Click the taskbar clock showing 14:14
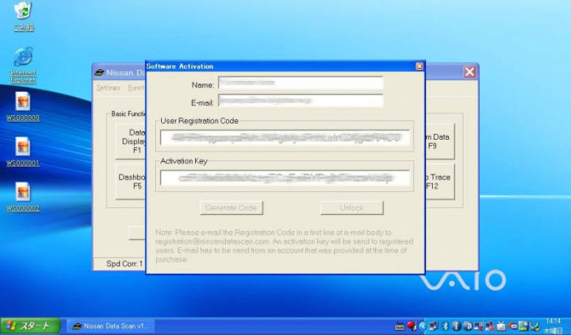Viewport: 571px width, 335px height. click(x=554, y=322)
